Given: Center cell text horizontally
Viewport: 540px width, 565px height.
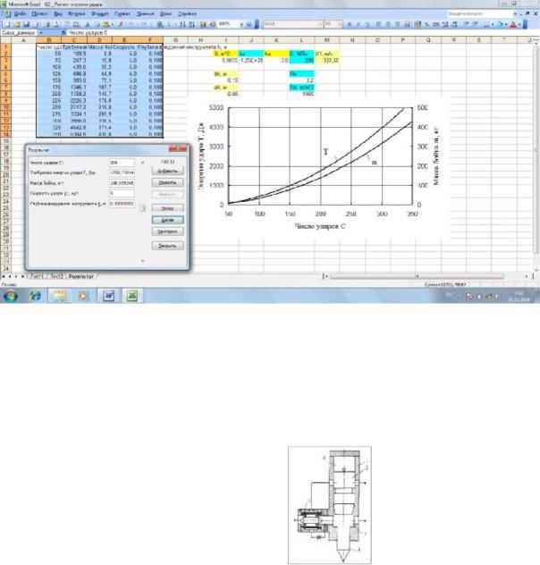Looking at the screenshot, I should tap(388, 24).
